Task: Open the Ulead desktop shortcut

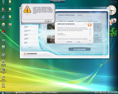Action: click(x=3, y=78)
